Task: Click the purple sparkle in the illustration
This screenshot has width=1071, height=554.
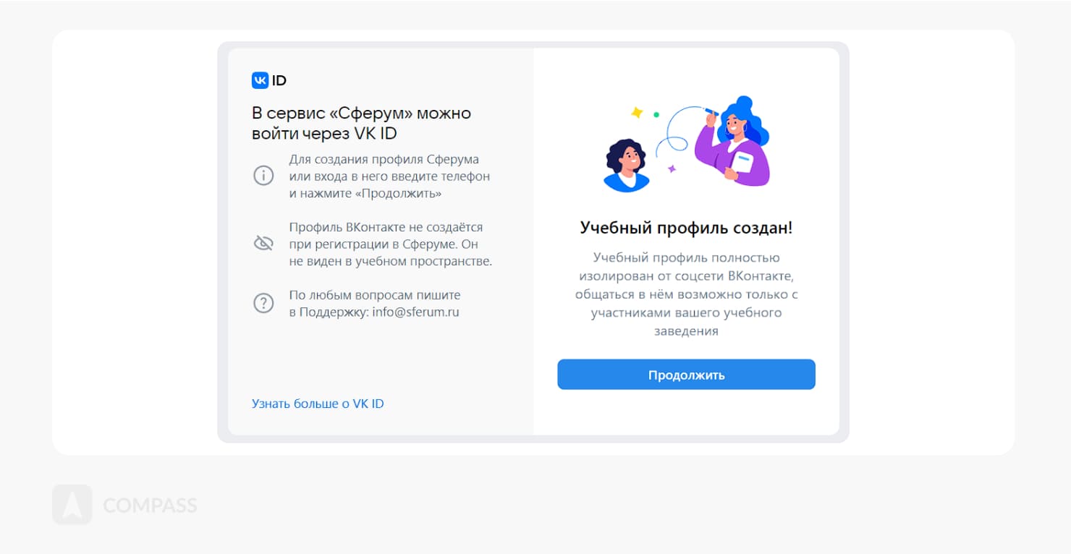Action: (x=672, y=169)
